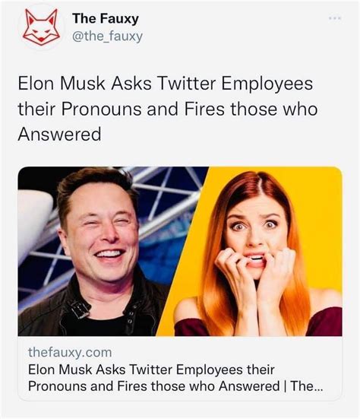This screenshot has height=419, width=360.
Task: Select the word Employees in tweet headline
Action: click(x=267, y=84)
